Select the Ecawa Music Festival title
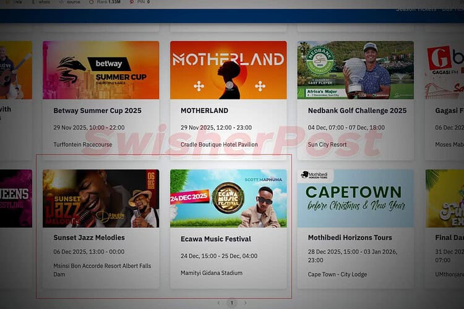Screen dimensions: 464x309 click(216, 239)
